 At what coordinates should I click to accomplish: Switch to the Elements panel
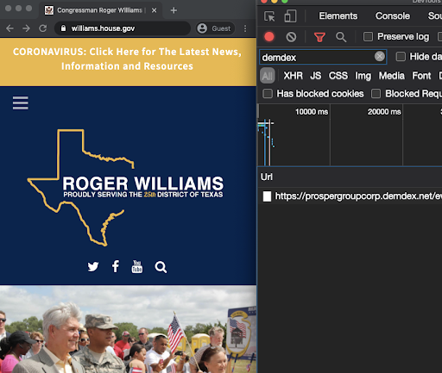click(x=338, y=16)
